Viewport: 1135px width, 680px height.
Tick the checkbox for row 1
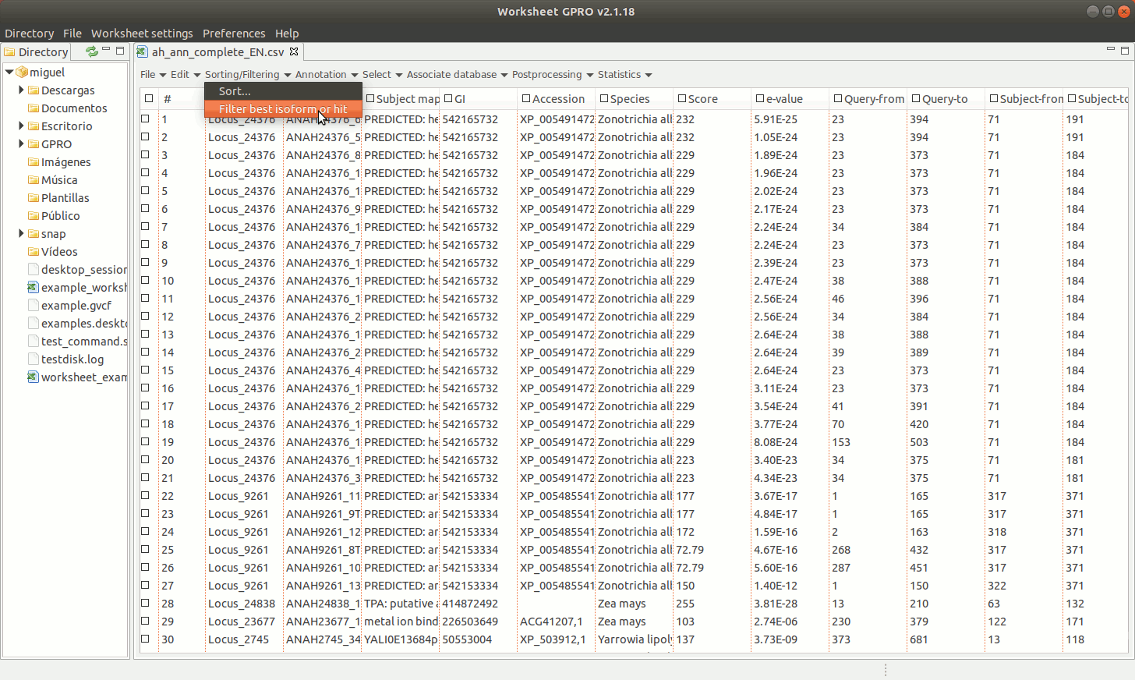pyautogui.click(x=145, y=119)
